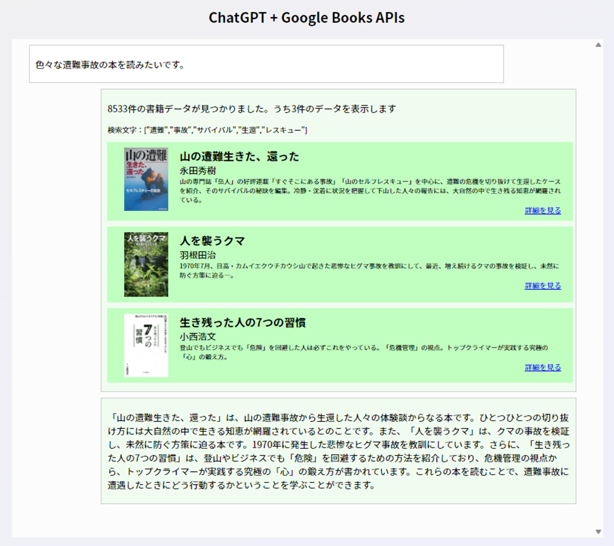
Task: Click the scroll down arrow of the chat scrollbar
Action: point(598,532)
